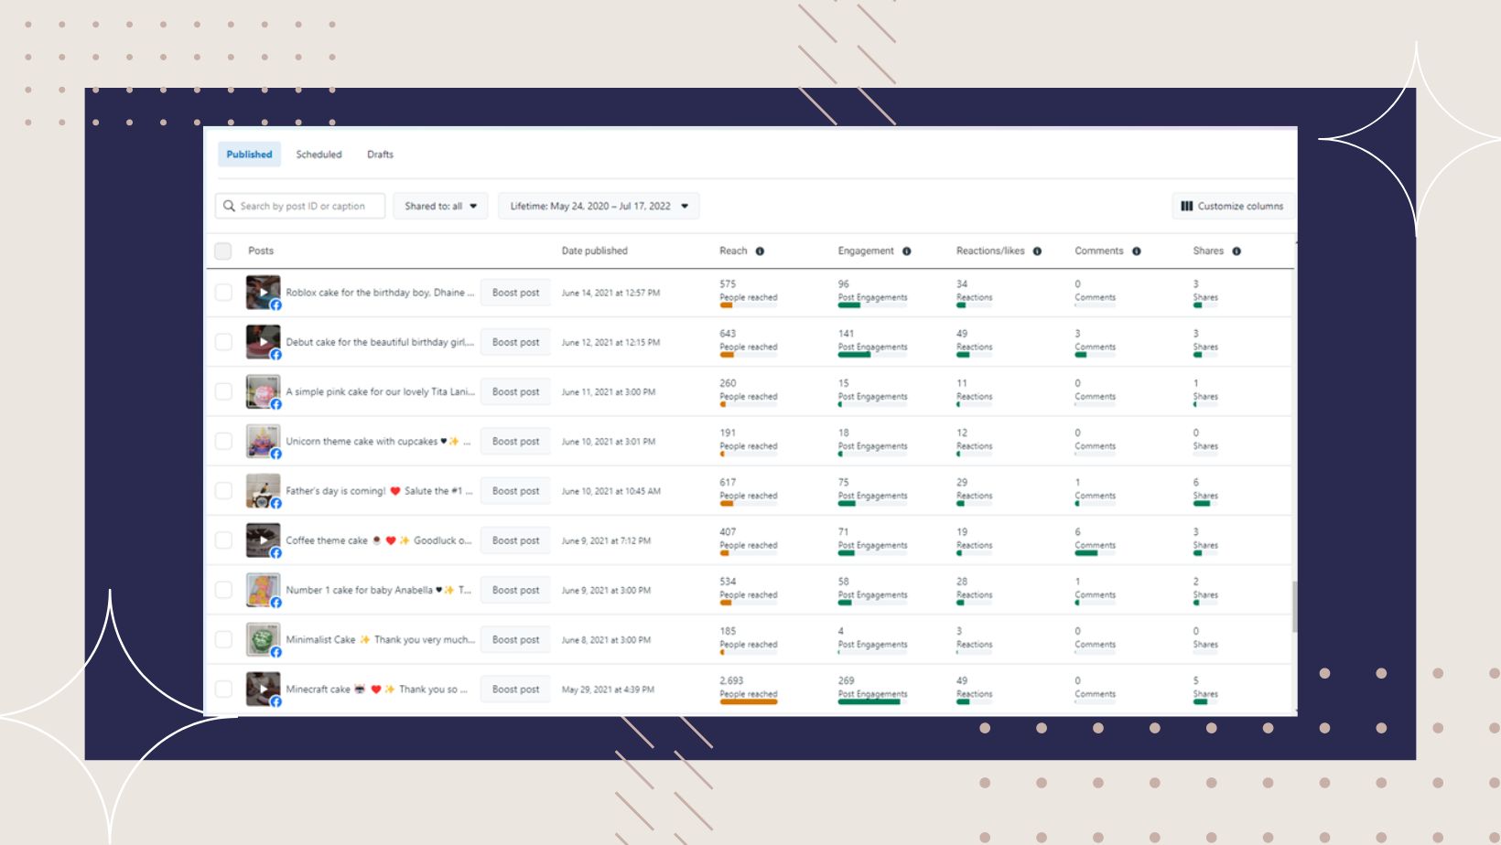Screen dimensions: 1501x845
Task: Boost the Debut cake post
Action: pyautogui.click(x=515, y=342)
